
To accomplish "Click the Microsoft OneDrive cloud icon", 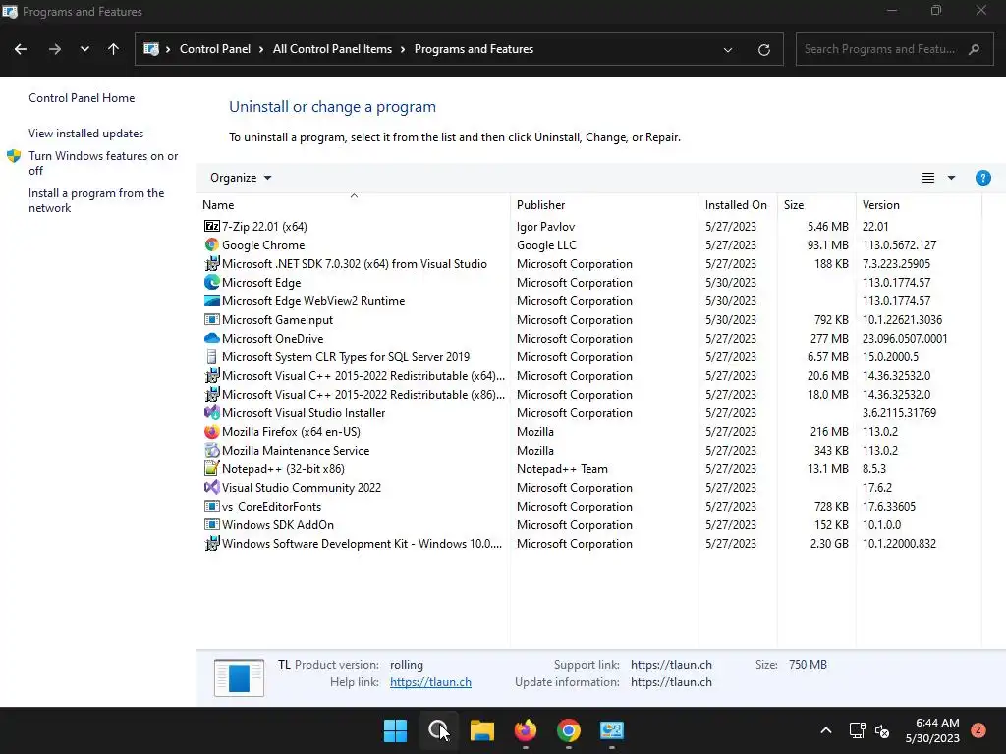I will pos(212,338).
